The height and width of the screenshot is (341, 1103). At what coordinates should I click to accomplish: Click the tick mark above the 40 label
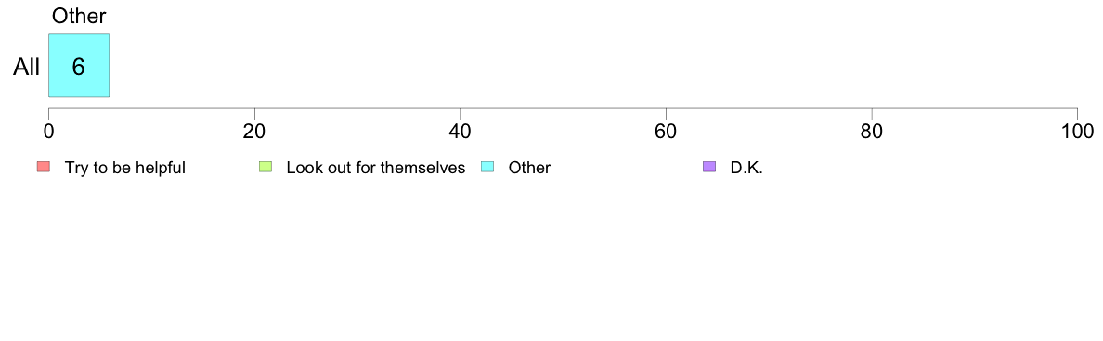(461, 113)
